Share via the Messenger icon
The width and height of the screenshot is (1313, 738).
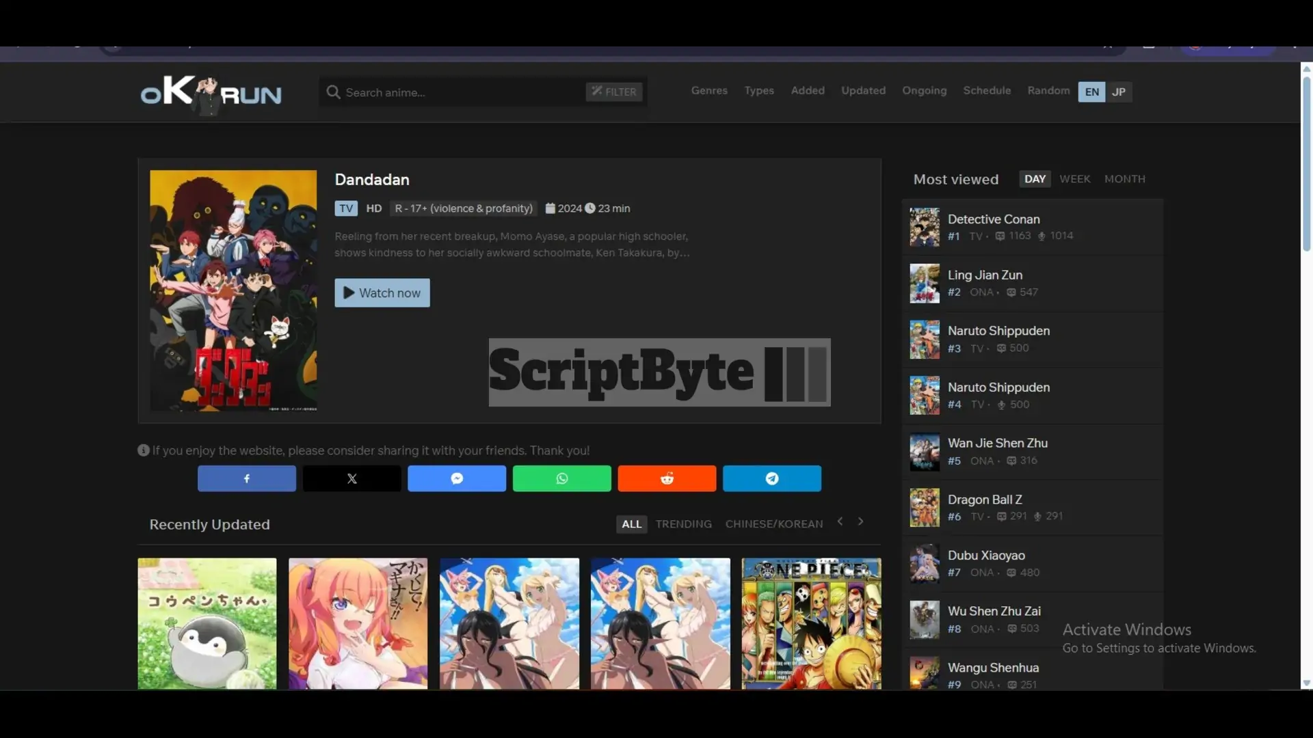pos(456,478)
